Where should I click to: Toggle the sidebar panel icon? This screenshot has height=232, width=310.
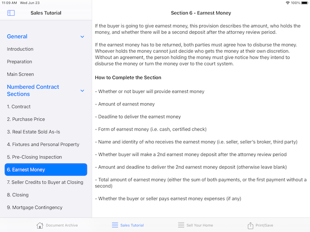(x=11, y=13)
